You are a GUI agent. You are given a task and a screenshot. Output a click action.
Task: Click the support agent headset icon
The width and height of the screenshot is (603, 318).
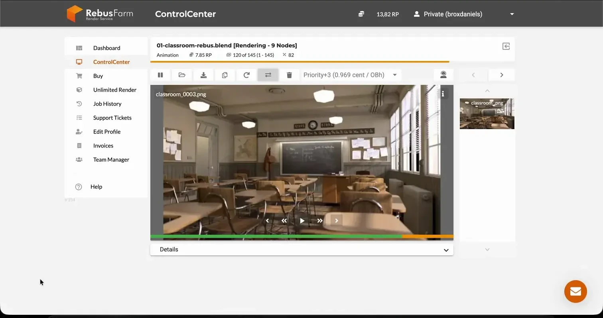click(x=443, y=75)
